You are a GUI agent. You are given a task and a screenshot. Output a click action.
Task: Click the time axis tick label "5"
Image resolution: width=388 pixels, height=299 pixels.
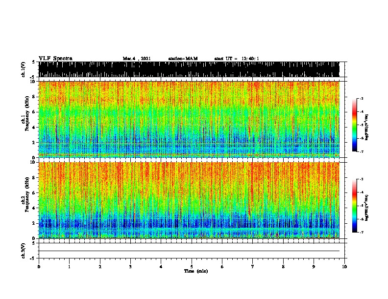click(x=192, y=267)
